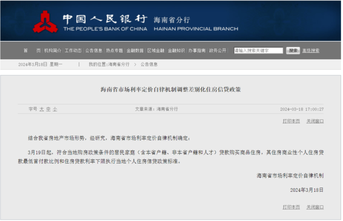Click the People's Bank of China logo emblem
The width and height of the screenshot is (343, 221).
click(45, 21)
